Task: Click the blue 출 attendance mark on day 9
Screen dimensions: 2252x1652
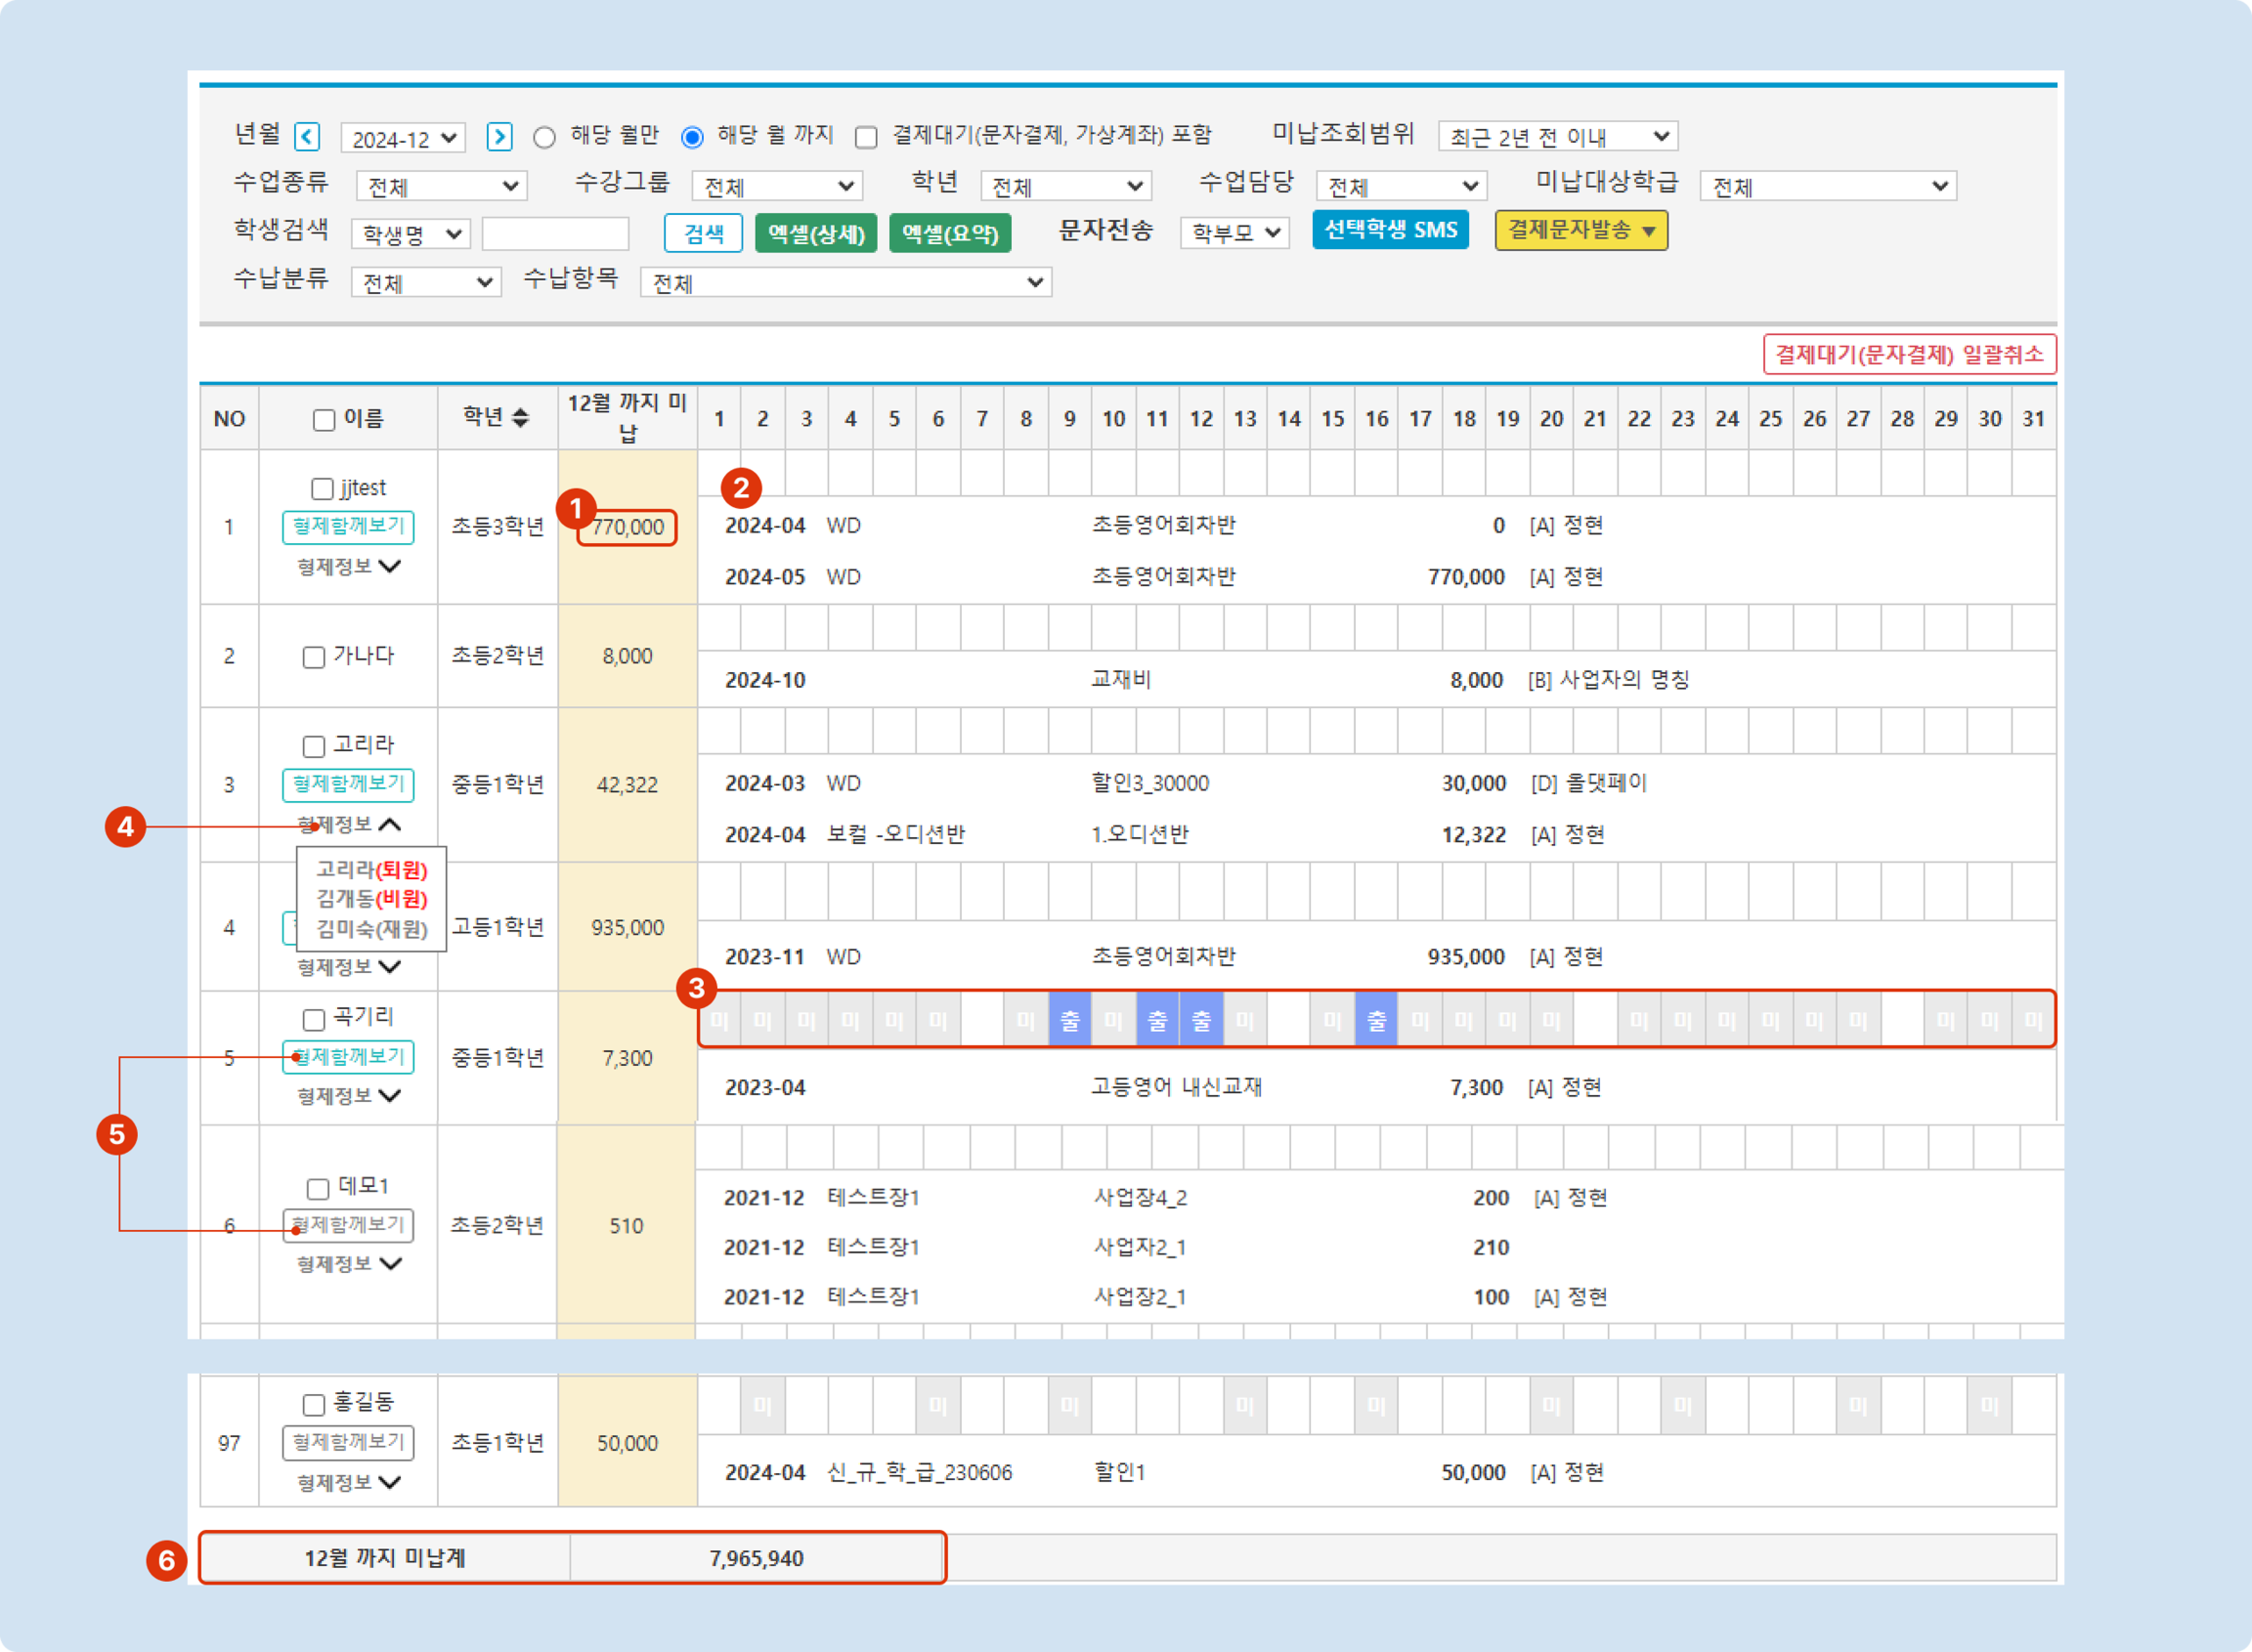Action: 1069,1020
